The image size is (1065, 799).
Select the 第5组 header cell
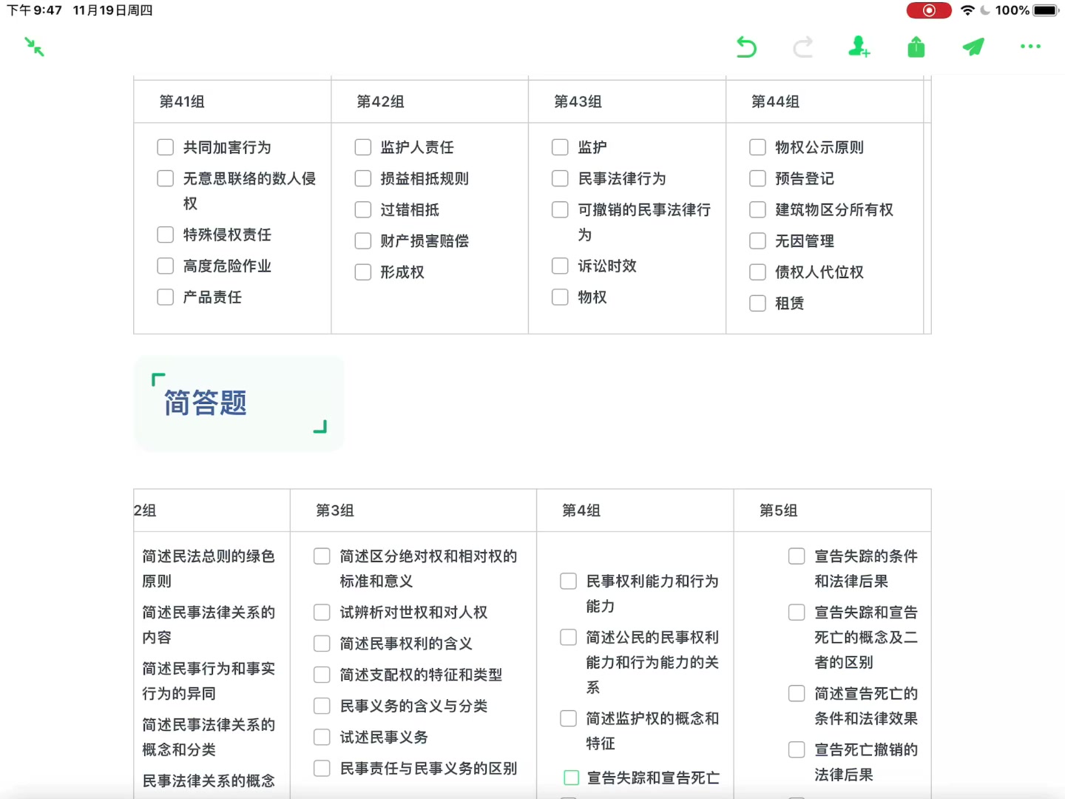pyautogui.click(x=832, y=510)
